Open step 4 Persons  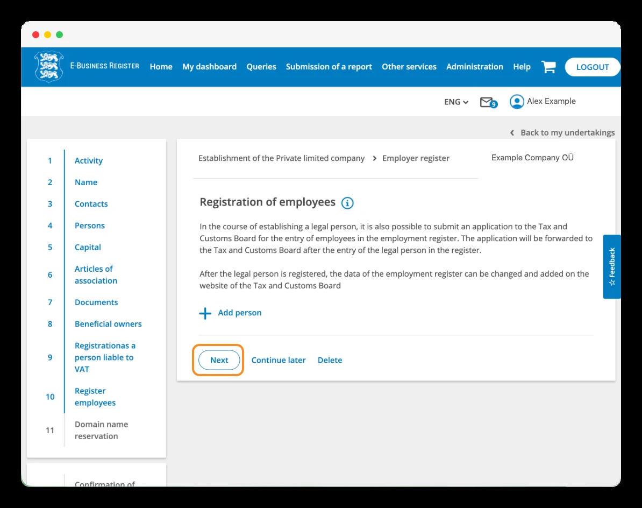(90, 225)
